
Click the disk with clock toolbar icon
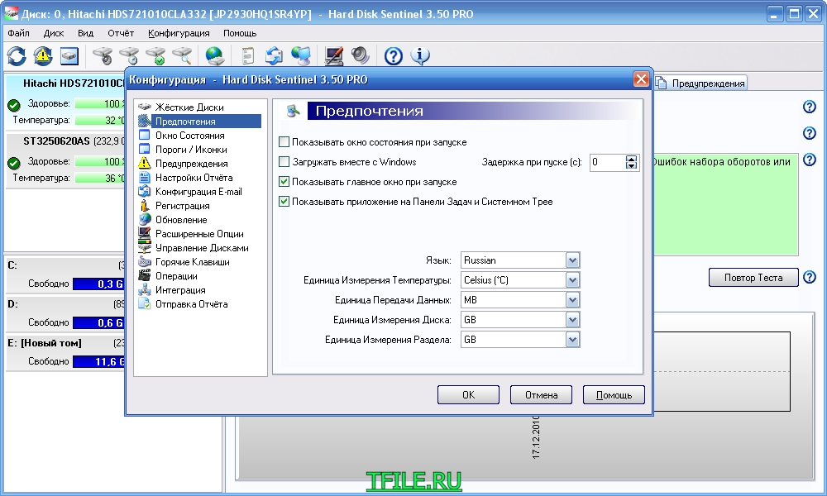point(129,55)
